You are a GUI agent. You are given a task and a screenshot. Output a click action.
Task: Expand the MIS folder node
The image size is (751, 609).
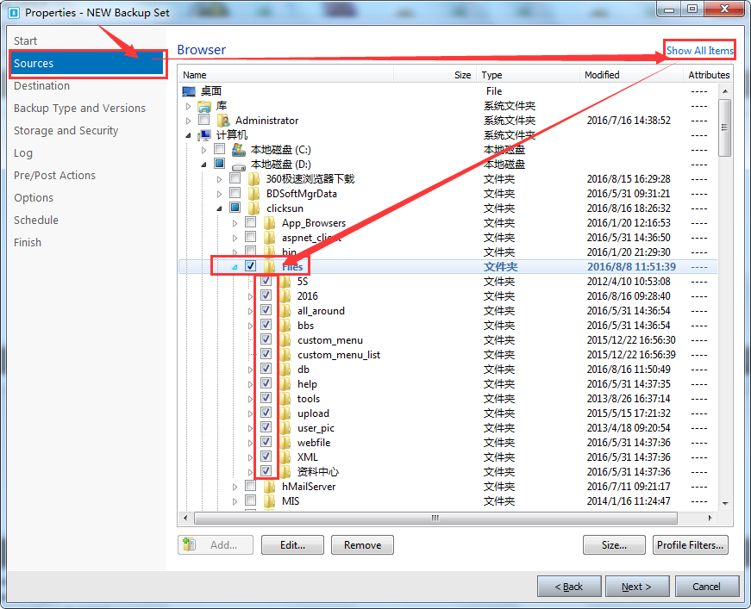(235, 501)
